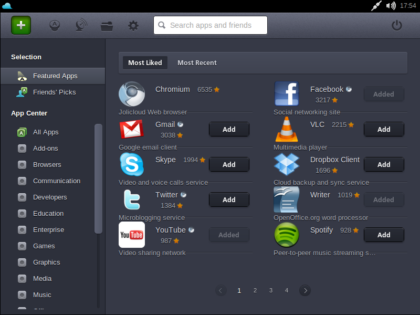Switch to the Most Recent tab
Viewport: 420px width, 315px height.
197,62
